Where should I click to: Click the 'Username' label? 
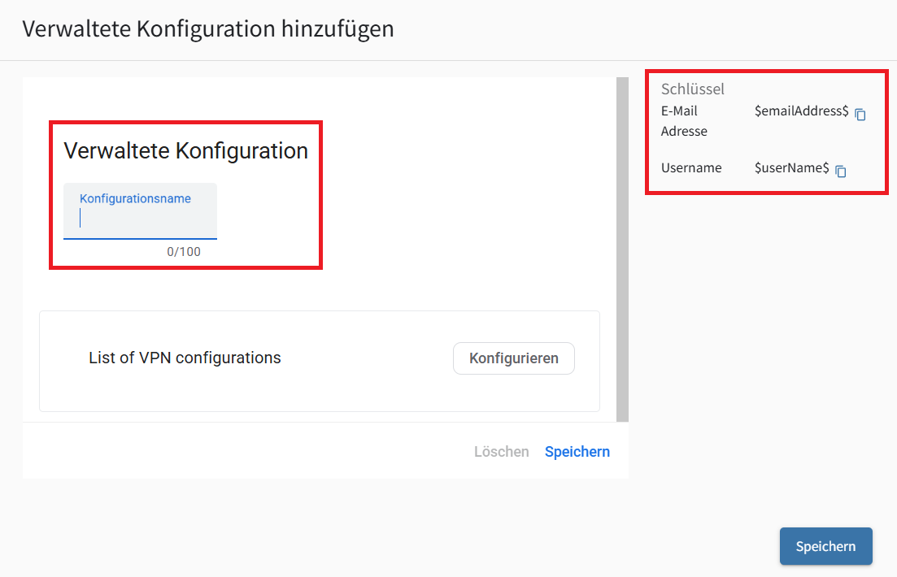click(x=691, y=167)
